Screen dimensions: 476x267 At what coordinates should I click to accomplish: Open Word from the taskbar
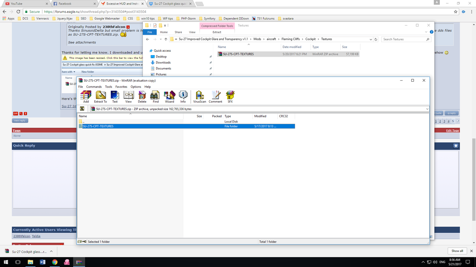coord(42,262)
